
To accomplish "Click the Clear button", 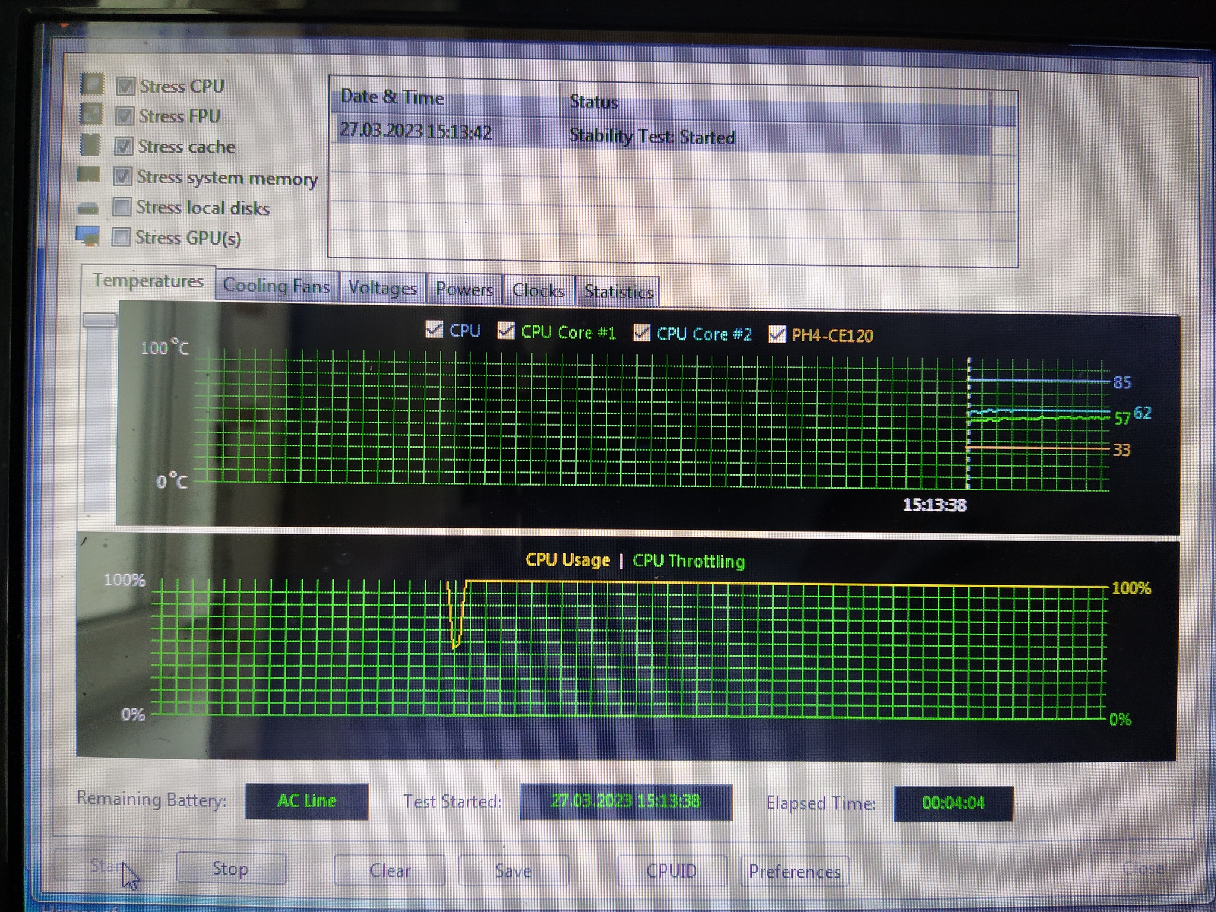I will 390,870.
